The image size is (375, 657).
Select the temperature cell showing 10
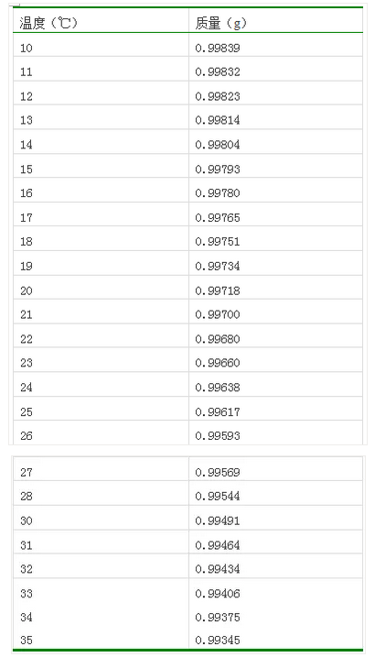click(x=101, y=48)
